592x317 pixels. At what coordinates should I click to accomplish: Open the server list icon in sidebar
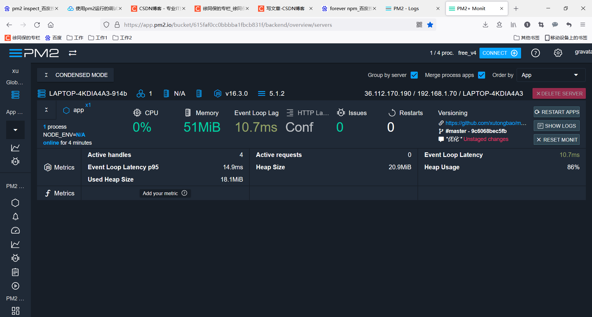pyautogui.click(x=15, y=95)
